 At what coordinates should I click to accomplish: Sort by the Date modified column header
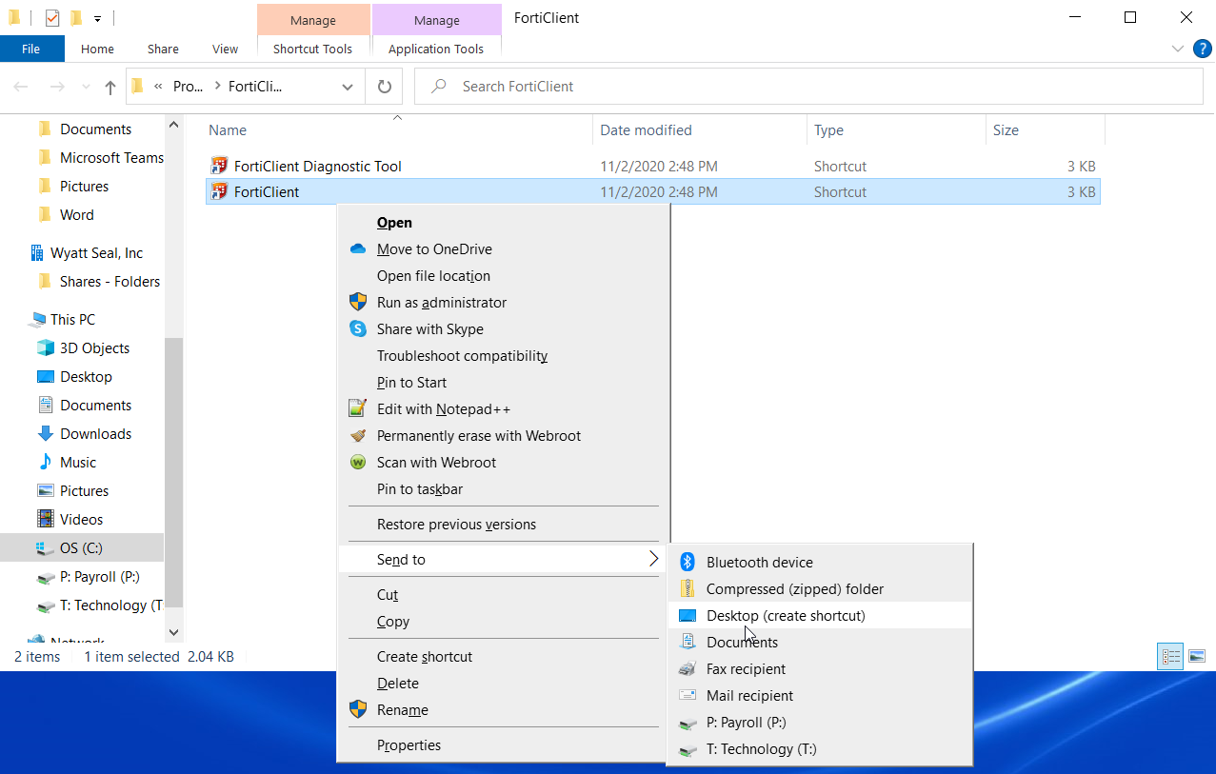700,130
